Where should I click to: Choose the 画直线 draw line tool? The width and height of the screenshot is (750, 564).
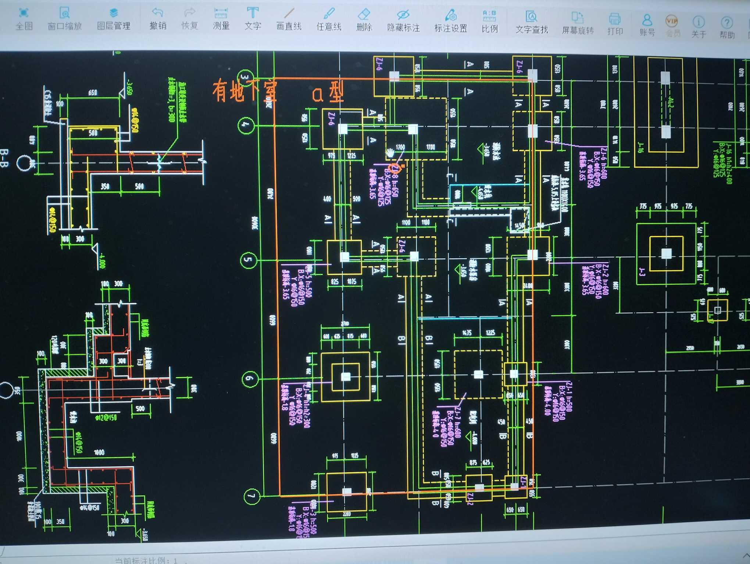[x=289, y=19]
